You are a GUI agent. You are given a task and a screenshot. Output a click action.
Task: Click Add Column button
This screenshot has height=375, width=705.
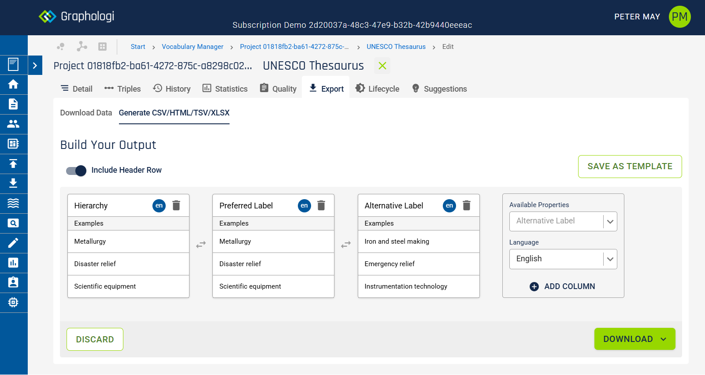[563, 286]
